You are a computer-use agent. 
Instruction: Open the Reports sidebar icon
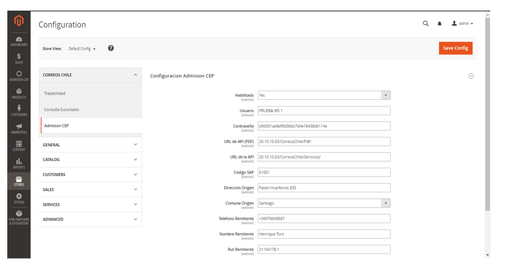tap(19, 164)
